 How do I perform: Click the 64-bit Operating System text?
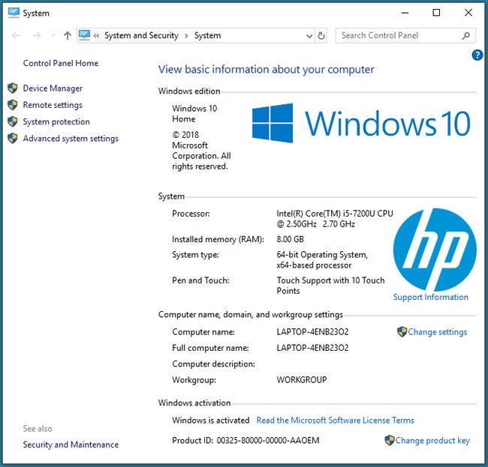(x=322, y=260)
